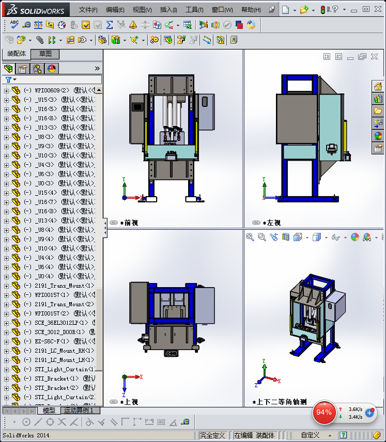Click the Zoom to Fit magnifier

pyautogui.click(x=250, y=237)
